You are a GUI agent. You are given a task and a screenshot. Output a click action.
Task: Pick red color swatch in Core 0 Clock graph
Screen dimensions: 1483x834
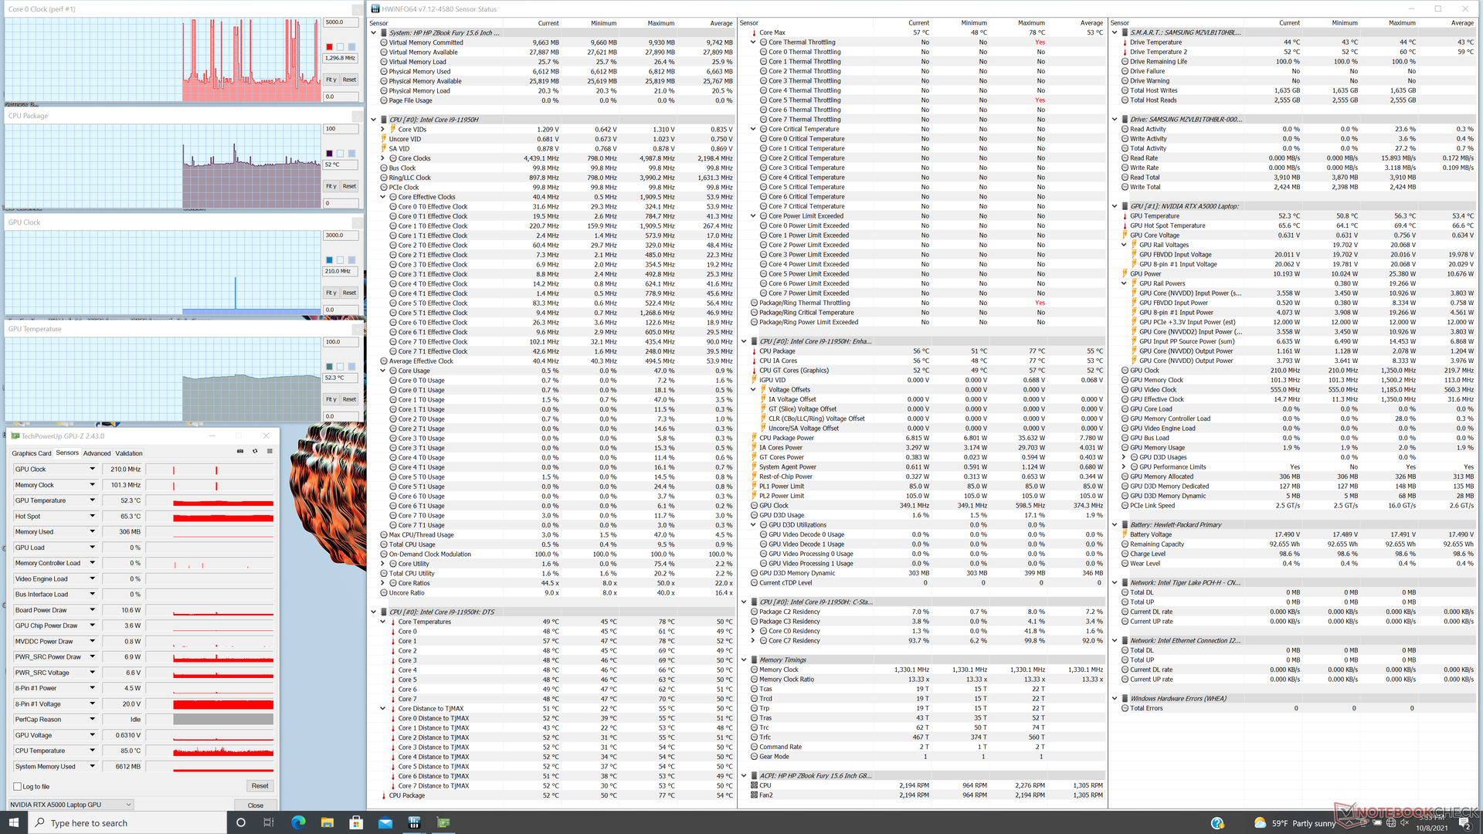[x=329, y=47]
